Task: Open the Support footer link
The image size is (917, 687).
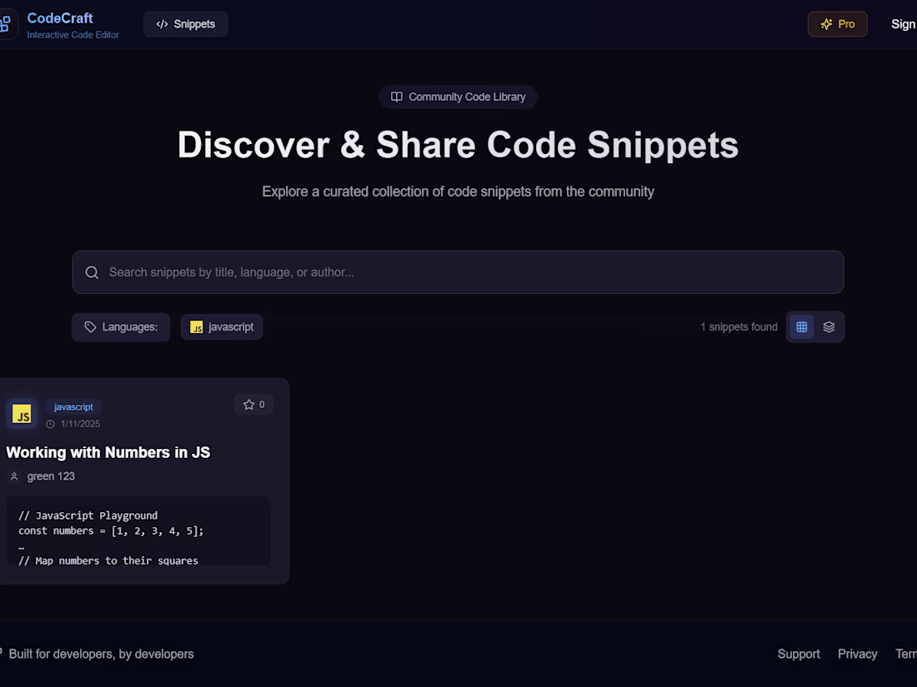Action: tap(799, 654)
